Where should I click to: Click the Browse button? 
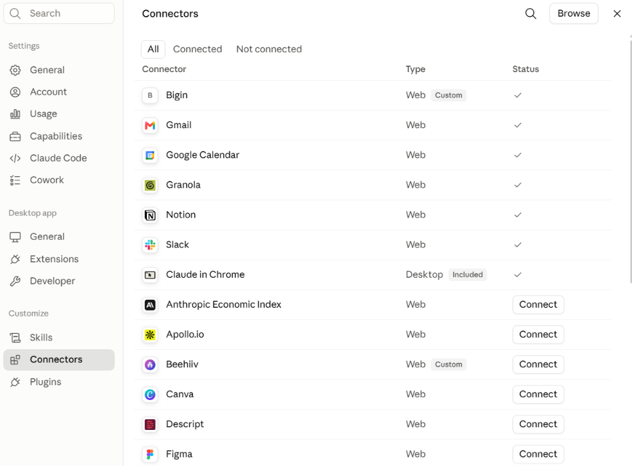573,14
